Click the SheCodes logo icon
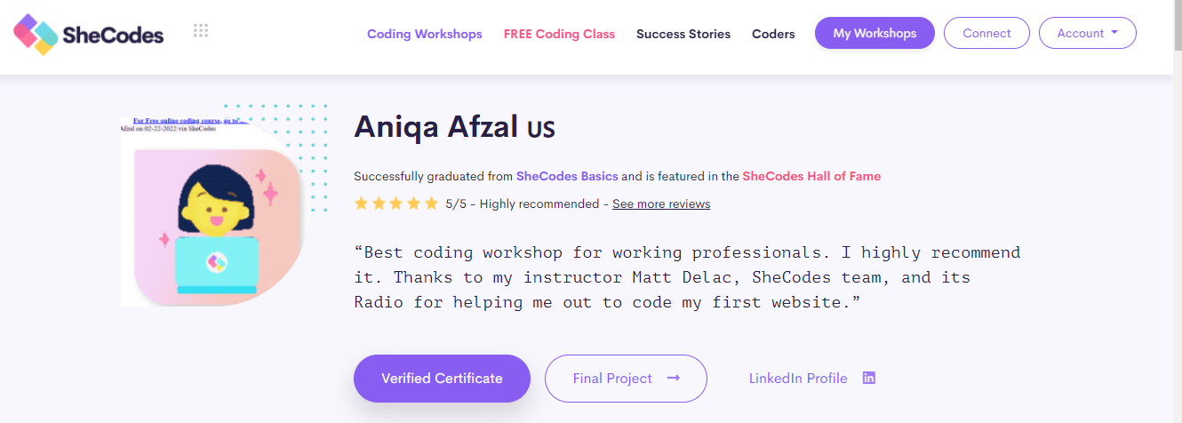 coord(36,35)
